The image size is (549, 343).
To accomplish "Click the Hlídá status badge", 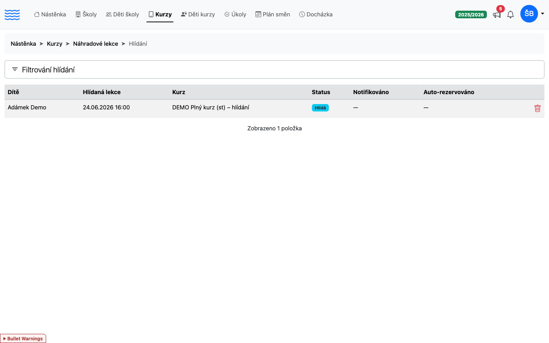I will tap(320, 108).
